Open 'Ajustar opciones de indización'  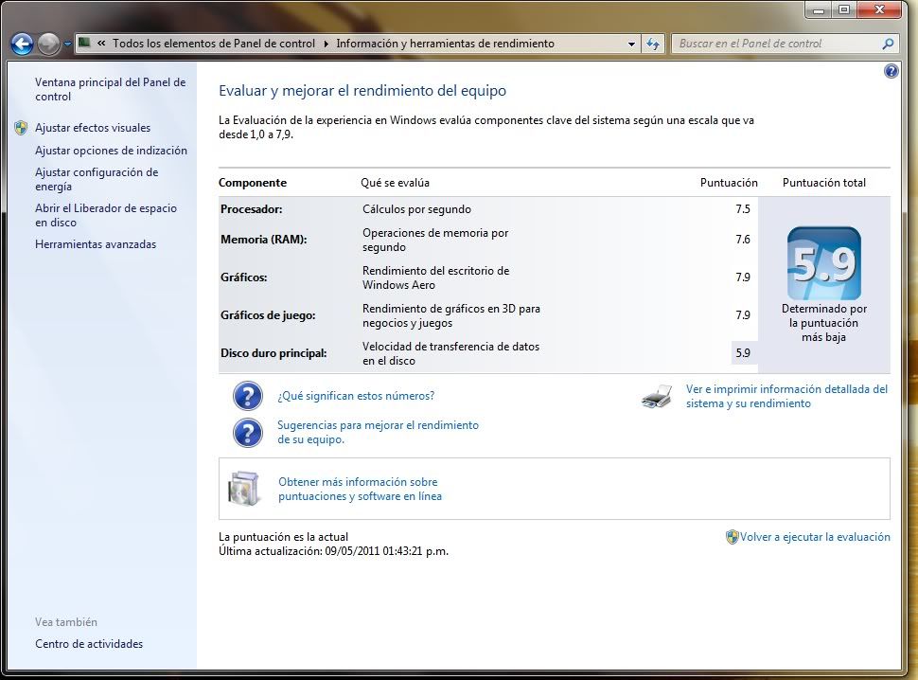click(112, 151)
